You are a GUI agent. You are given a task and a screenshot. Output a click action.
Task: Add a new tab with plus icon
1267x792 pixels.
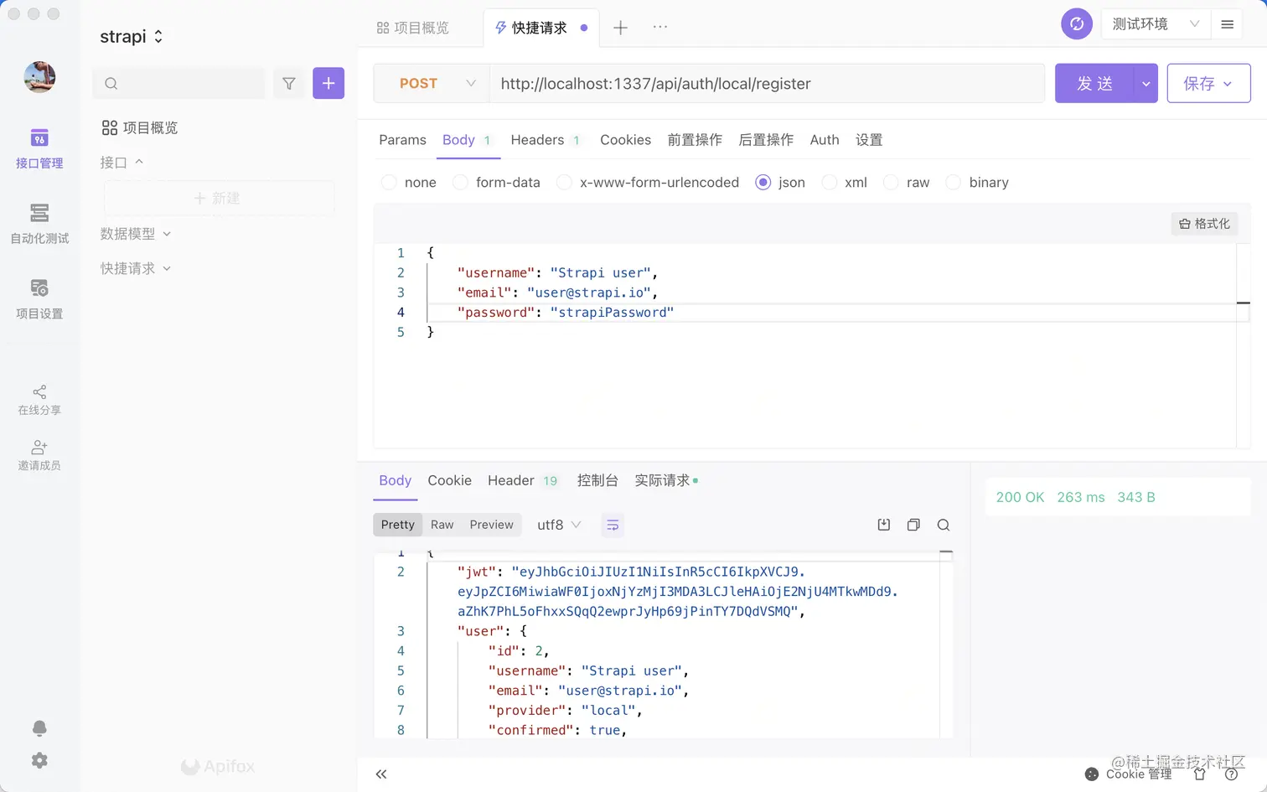(620, 28)
